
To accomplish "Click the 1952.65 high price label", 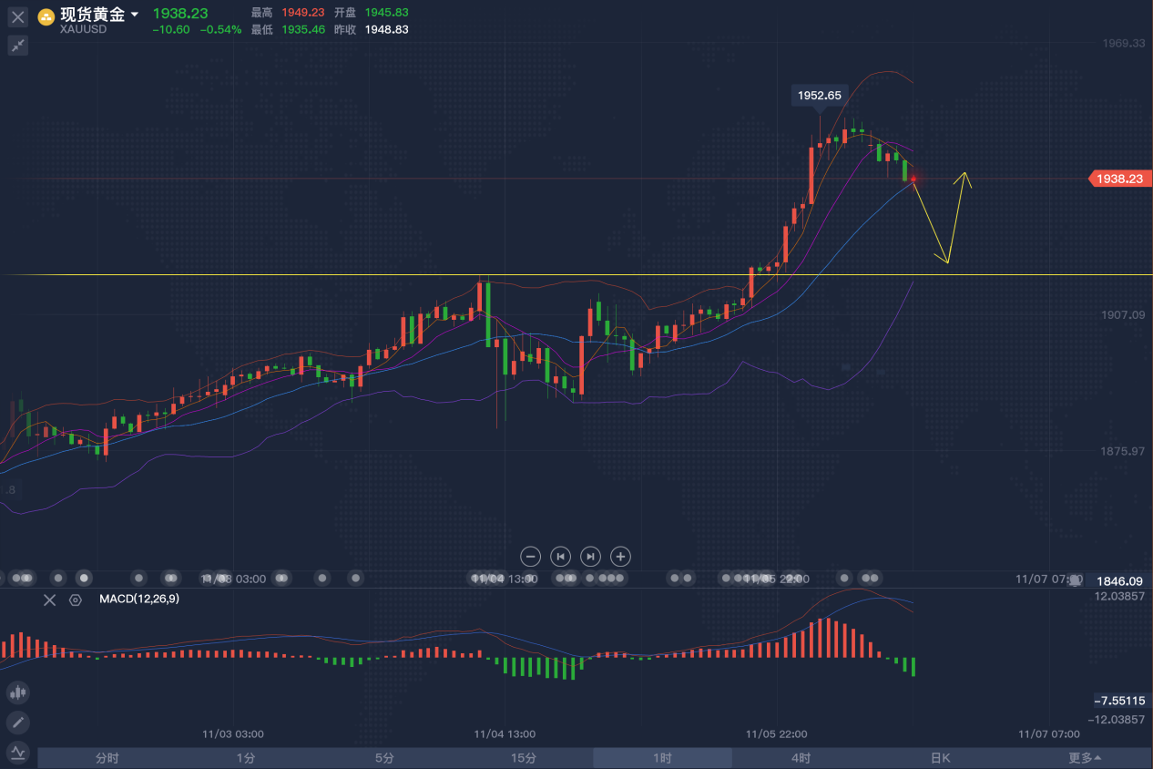I will pos(820,95).
